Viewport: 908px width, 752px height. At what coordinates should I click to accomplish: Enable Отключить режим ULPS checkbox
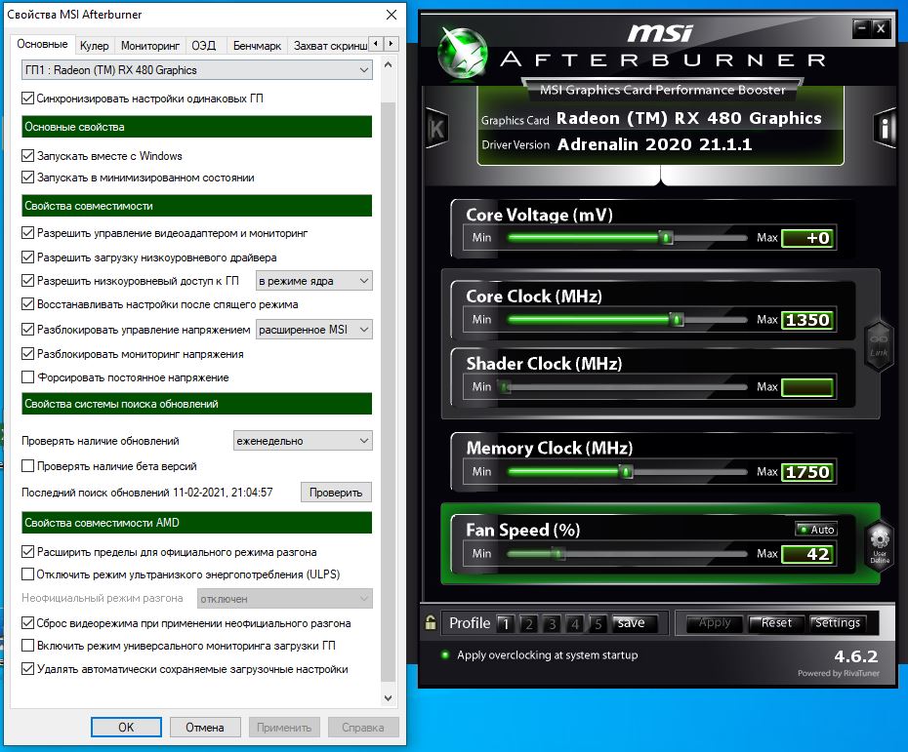[x=27, y=574]
